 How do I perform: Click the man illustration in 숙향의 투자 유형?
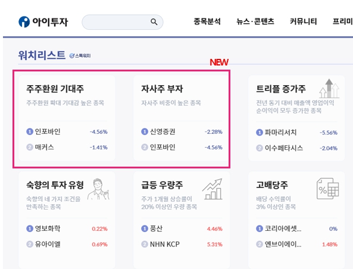(x=98, y=189)
